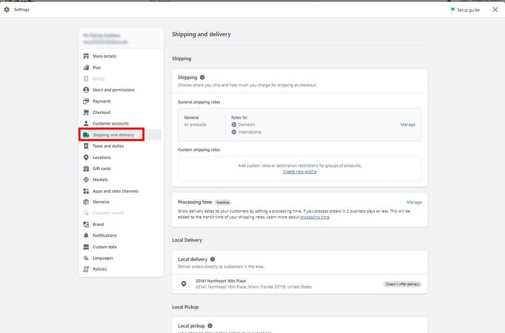Click the Markets globe icon
505x333 pixels.
pyautogui.click(x=86, y=180)
